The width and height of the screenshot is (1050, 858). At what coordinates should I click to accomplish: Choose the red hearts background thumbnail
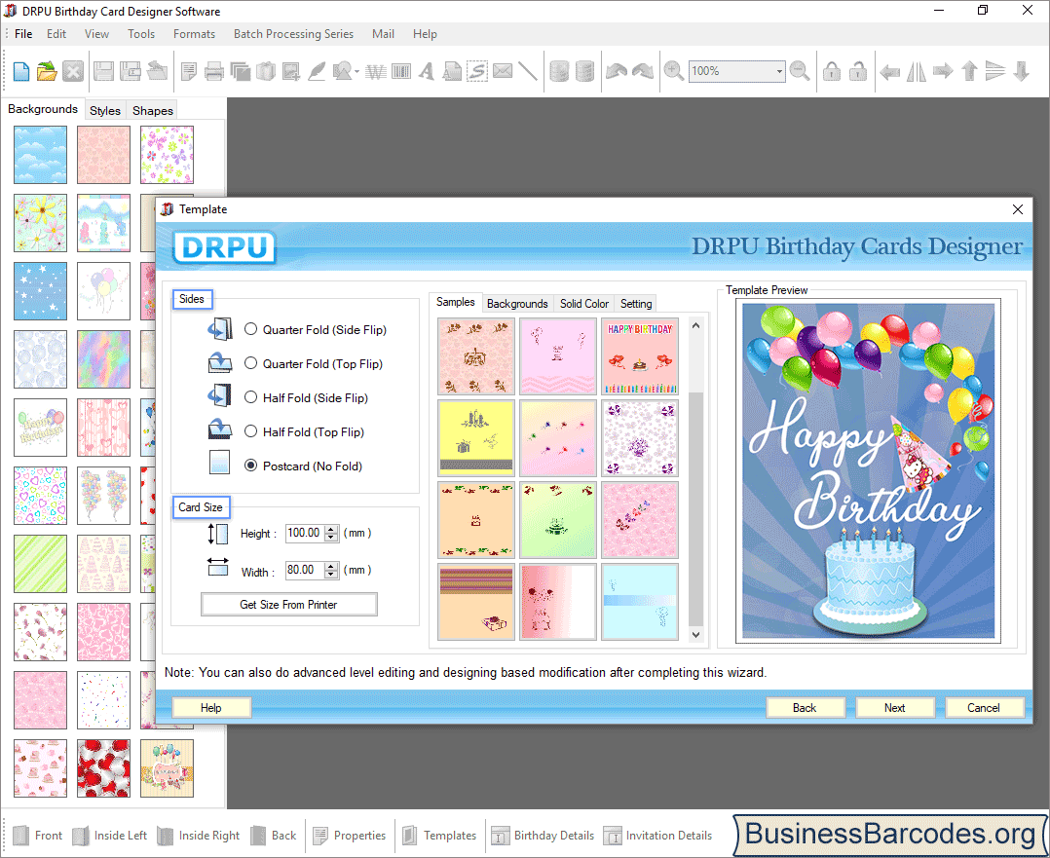click(x=103, y=768)
